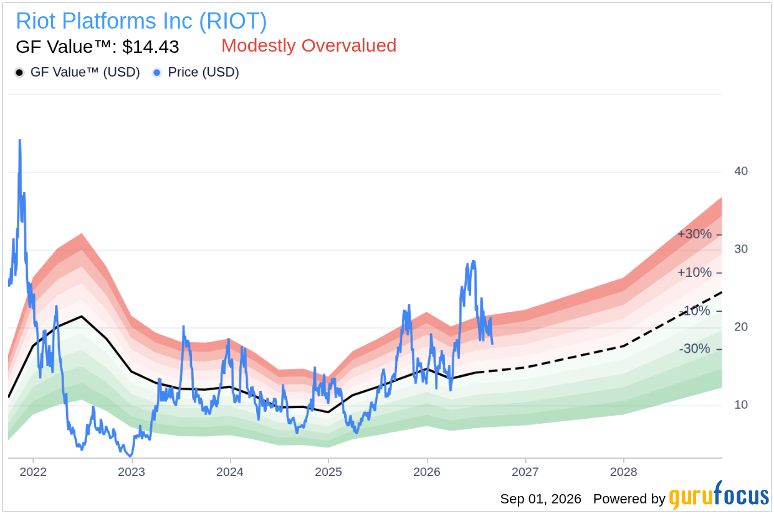The image size is (774, 514).
Task: Click the 2023 x-axis label
Action: (x=131, y=472)
